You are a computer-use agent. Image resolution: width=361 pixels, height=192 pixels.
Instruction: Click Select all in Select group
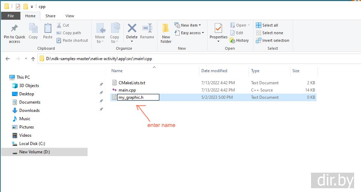[267, 25]
